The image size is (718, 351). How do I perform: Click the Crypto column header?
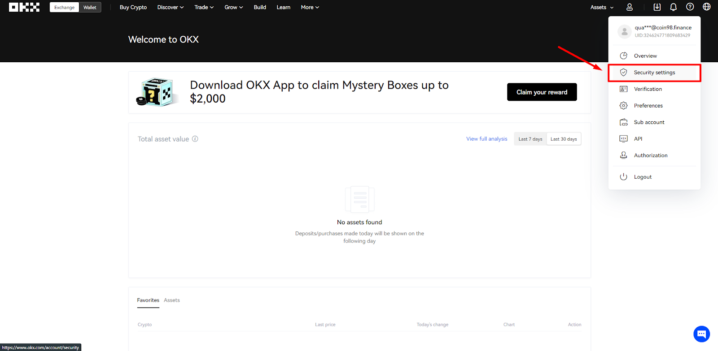144,325
